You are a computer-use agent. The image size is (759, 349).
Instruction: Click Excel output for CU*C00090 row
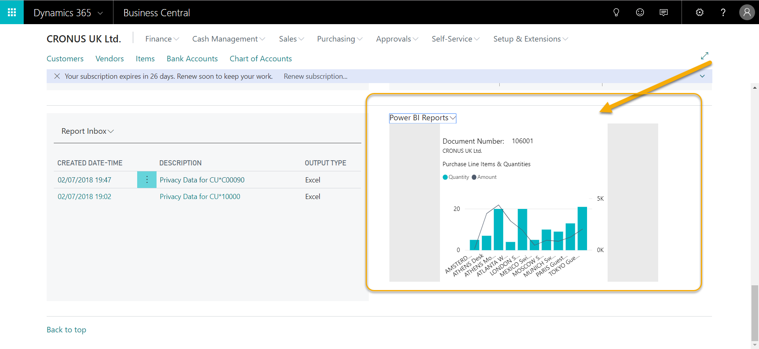point(313,180)
